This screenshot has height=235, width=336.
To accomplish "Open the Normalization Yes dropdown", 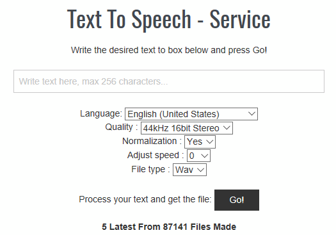I will click(200, 142).
